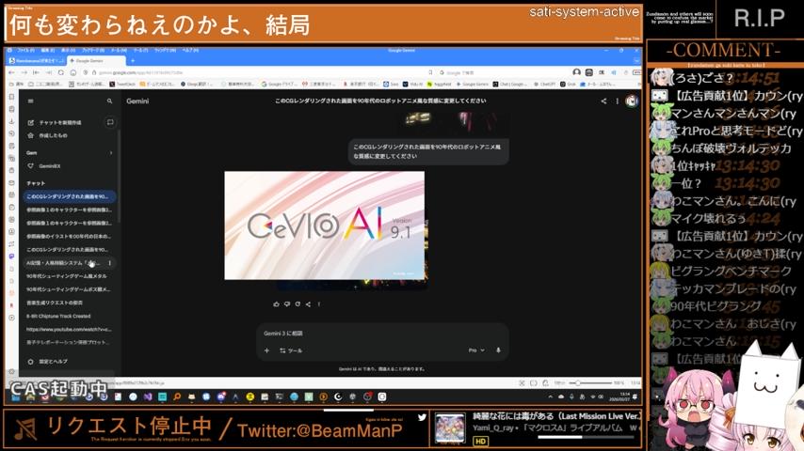Click the microphone icon in prompt box
Screen dimensions: 804x451
coord(498,350)
